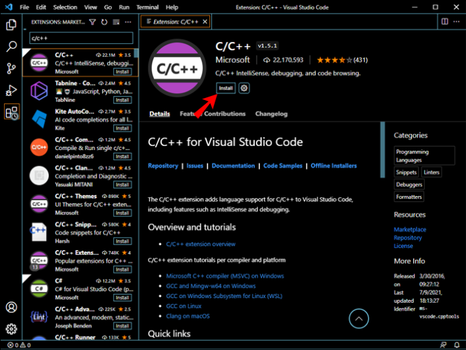The height and width of the screenshot is (350, 466).
Task: Click the VS Code logo icon
Action: (9, 7)
